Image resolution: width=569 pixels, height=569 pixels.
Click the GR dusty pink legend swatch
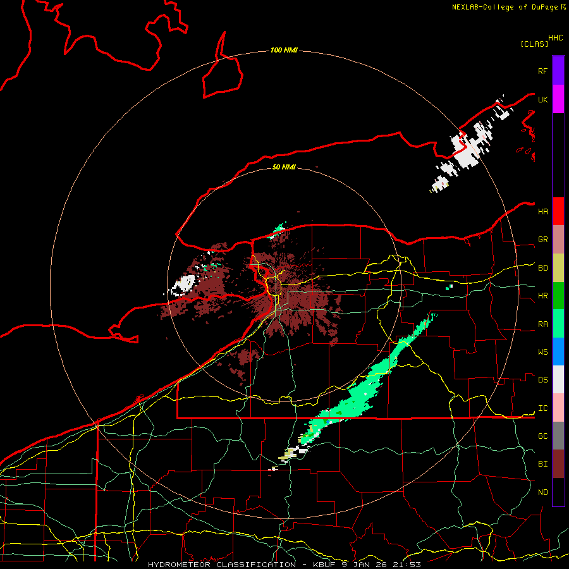558,240
